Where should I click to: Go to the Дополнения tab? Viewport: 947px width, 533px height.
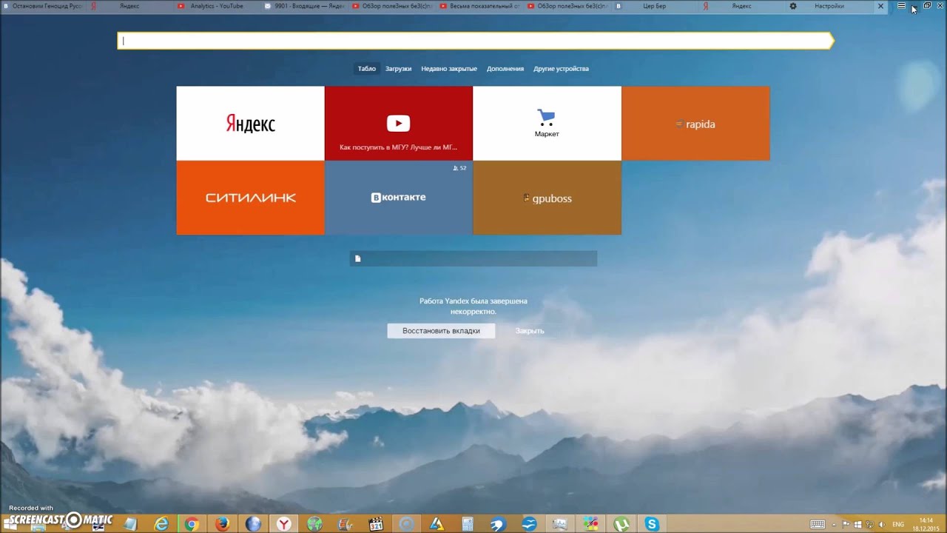click(x=505, y=69)
